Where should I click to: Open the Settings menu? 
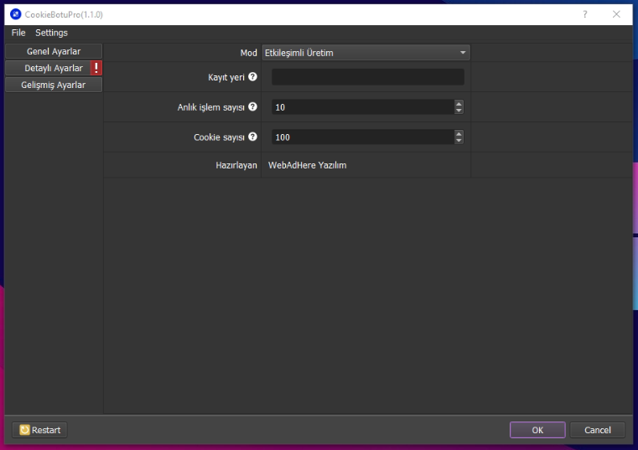click(x=51, y=33)
